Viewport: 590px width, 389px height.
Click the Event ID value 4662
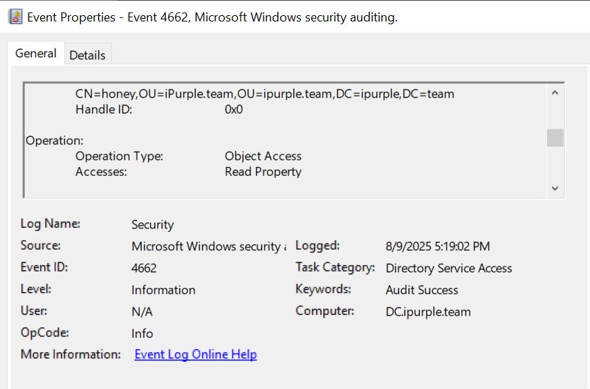click(x=144, y=268)
